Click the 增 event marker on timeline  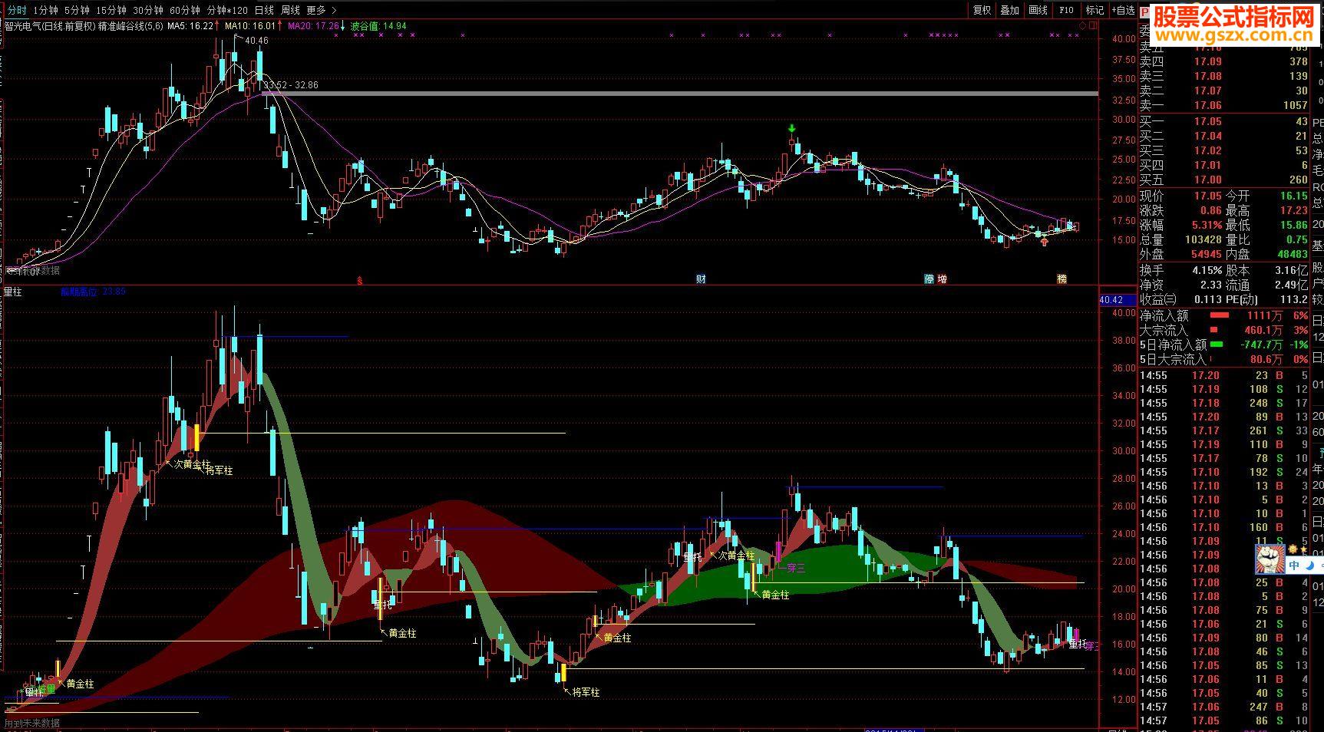[943, 279]
